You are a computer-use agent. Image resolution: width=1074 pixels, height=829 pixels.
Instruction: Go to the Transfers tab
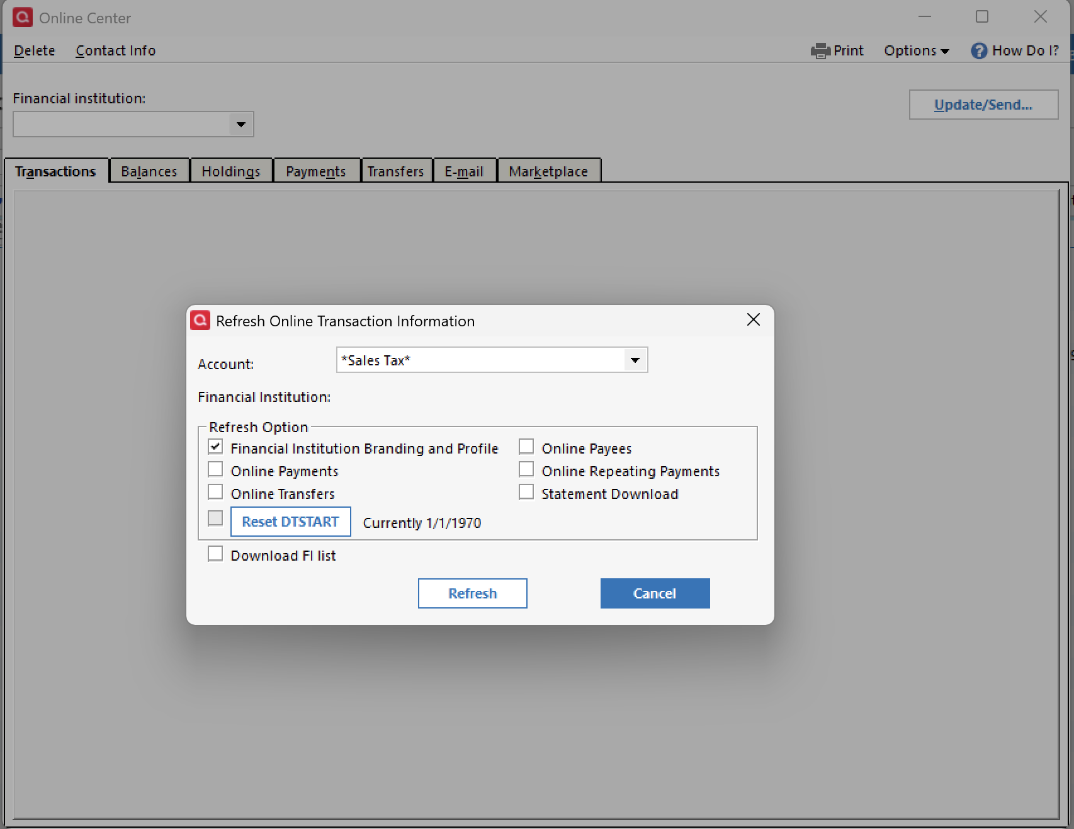tap(396, 171)
